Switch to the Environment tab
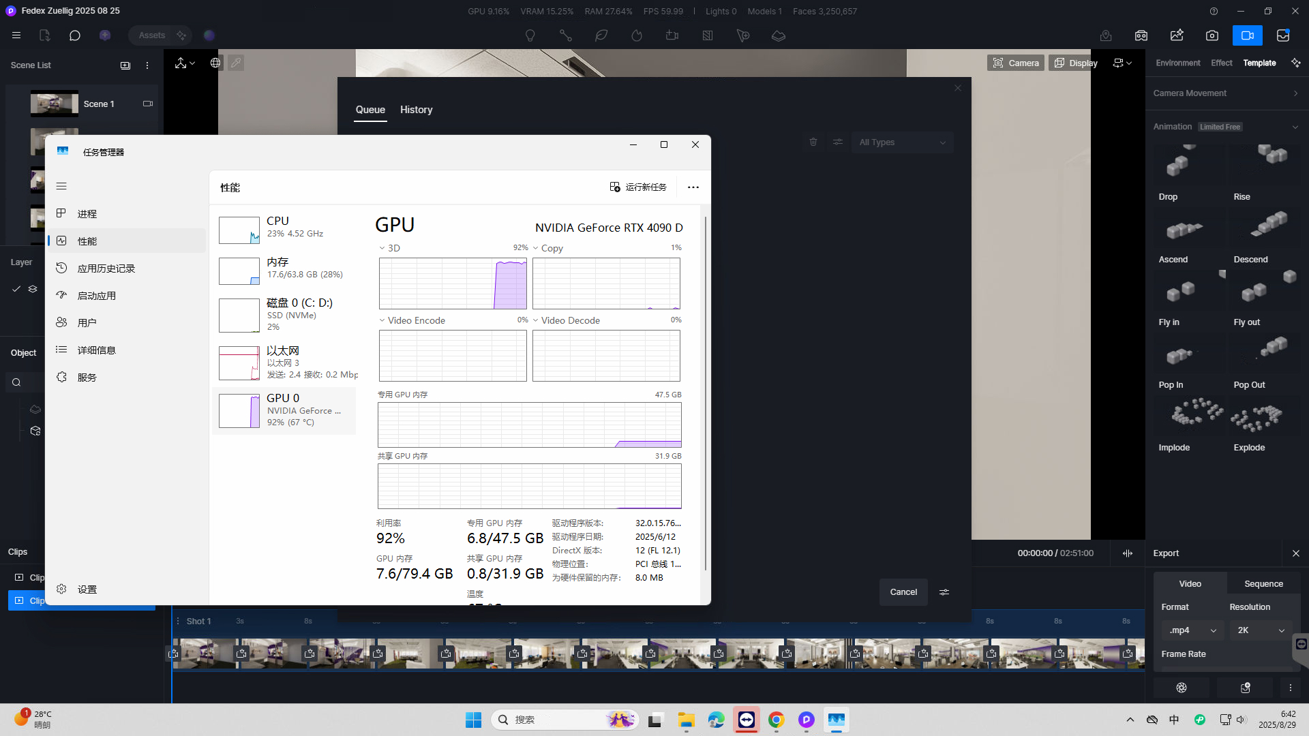1309x736 pixels. [1177, 63]
